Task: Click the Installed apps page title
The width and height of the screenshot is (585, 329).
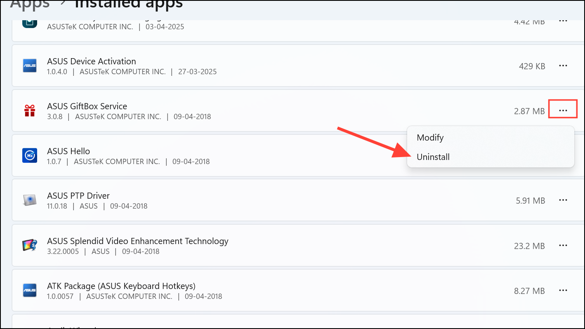Action: pyautogui.click(x=129, y=4)
